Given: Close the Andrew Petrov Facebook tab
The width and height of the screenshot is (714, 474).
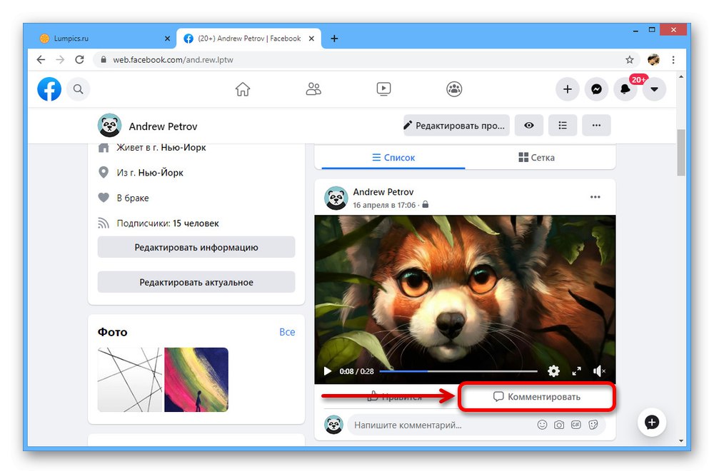Looking at the screenshot, I should 311,39.
